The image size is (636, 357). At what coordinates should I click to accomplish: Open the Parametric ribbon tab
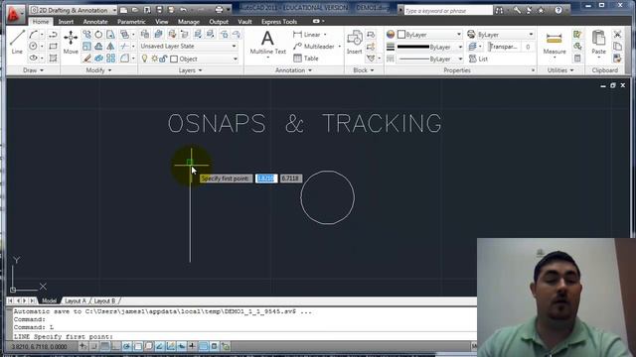point(131,22)
